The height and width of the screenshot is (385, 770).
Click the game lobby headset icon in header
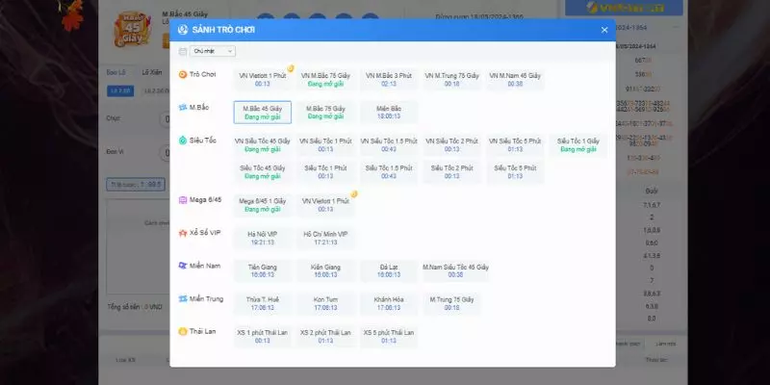pos(183,30)
